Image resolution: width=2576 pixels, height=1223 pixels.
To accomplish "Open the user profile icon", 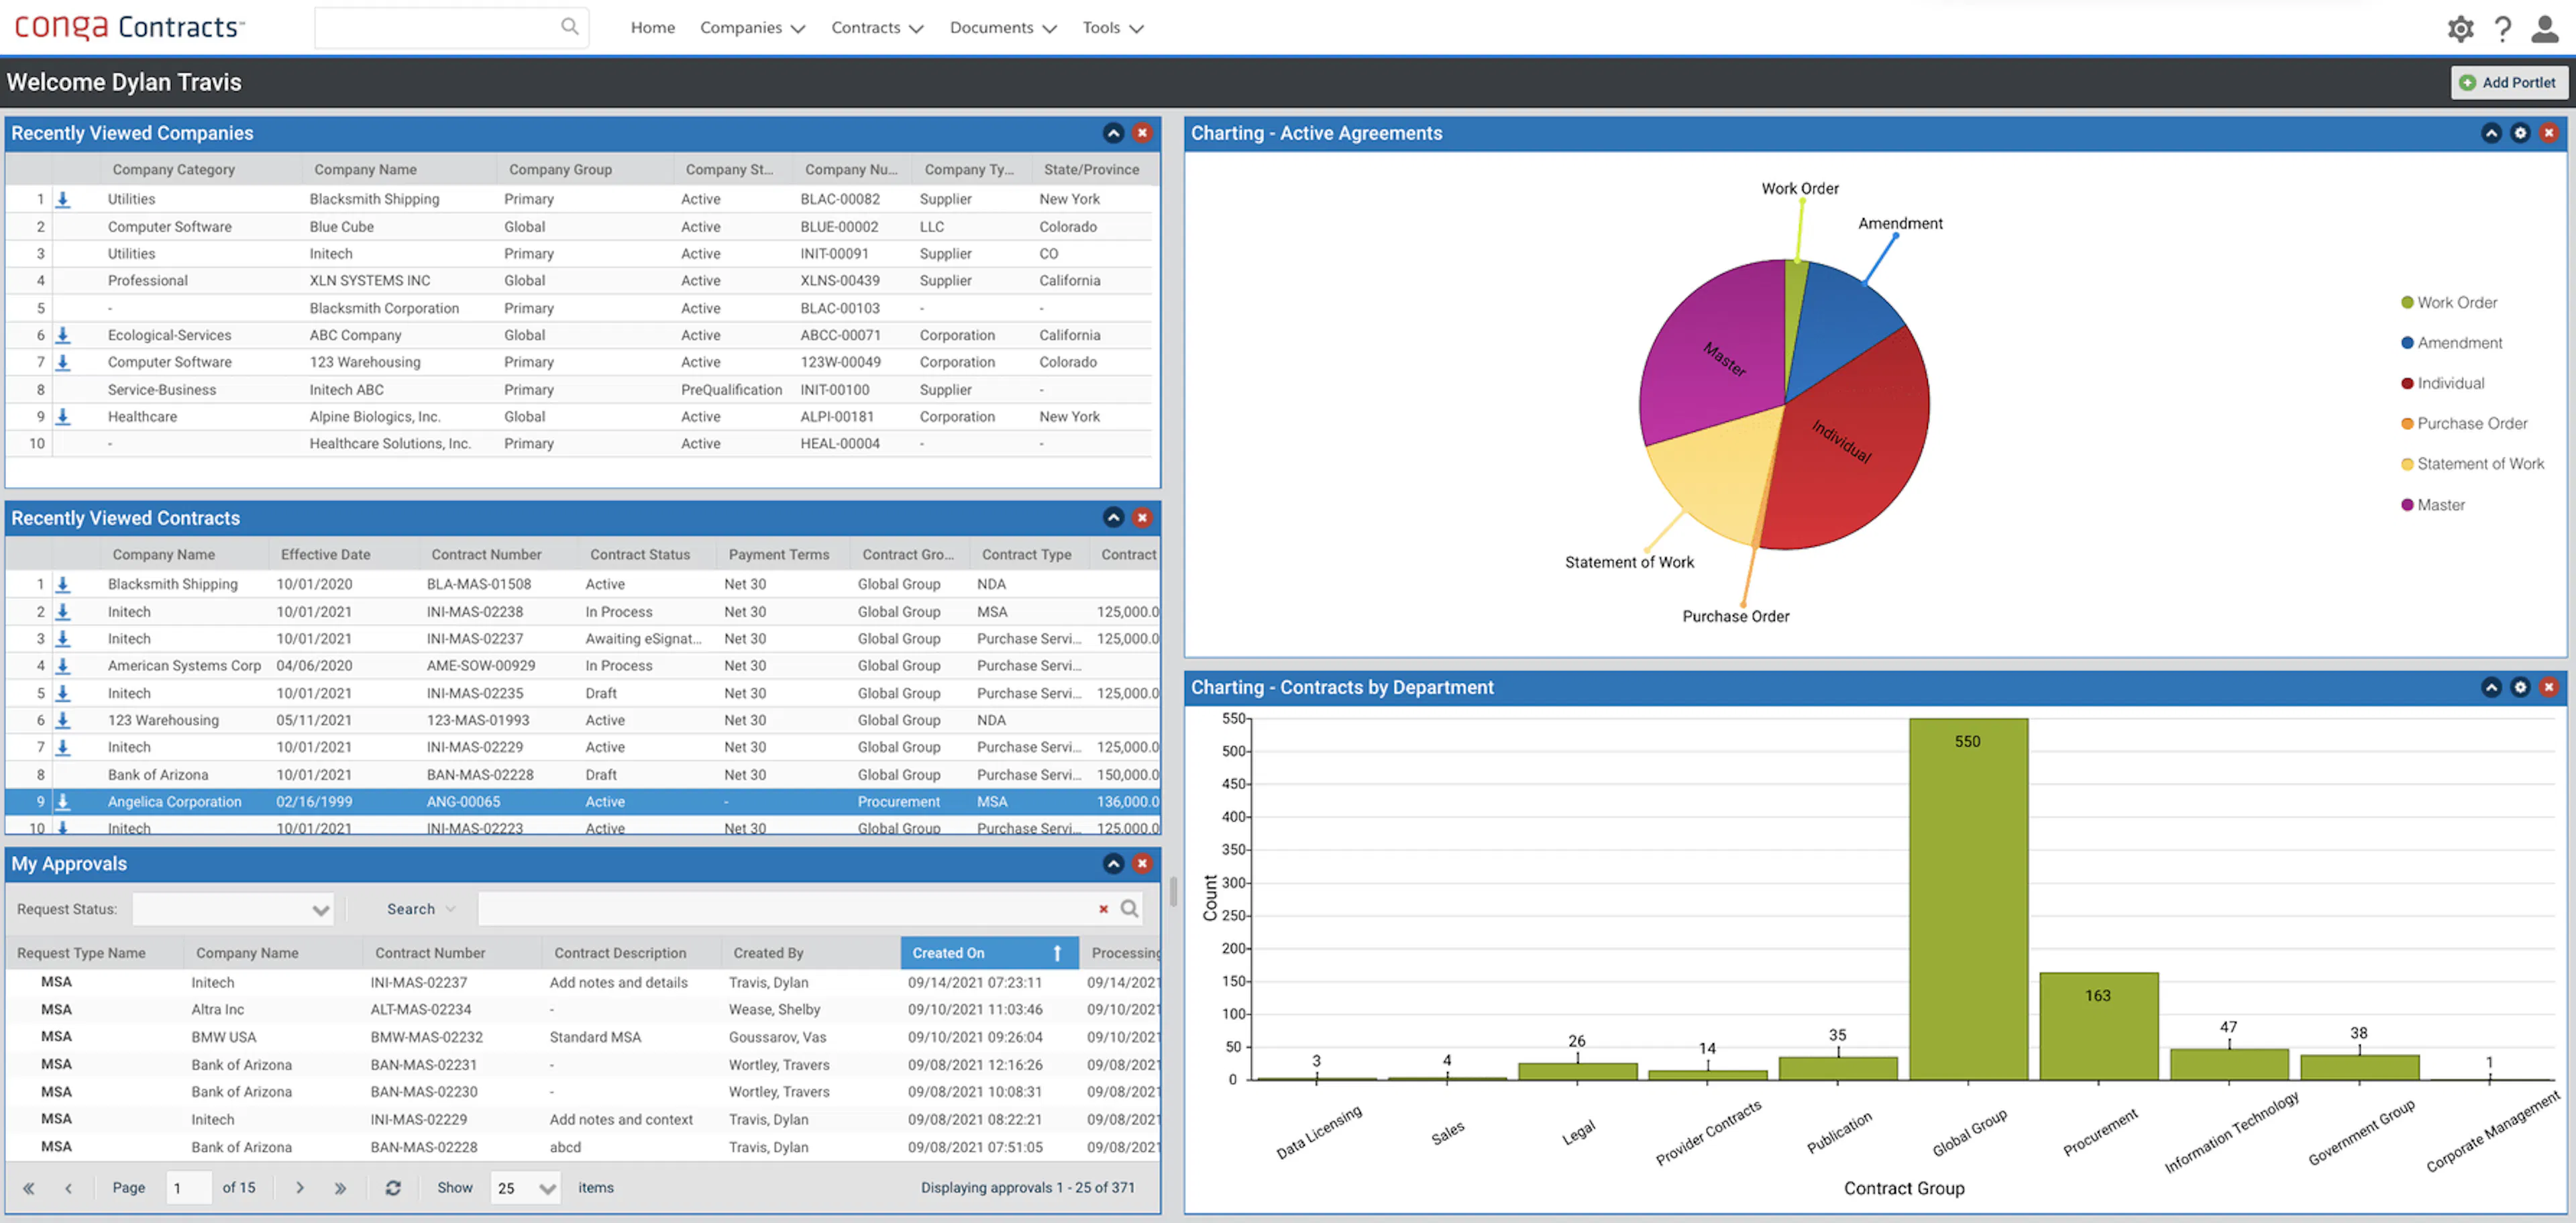I will click(x=2545, y=28).
